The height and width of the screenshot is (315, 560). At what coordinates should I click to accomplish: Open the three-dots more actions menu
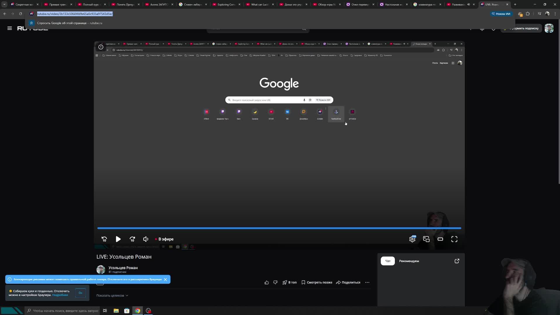(367, 282)
